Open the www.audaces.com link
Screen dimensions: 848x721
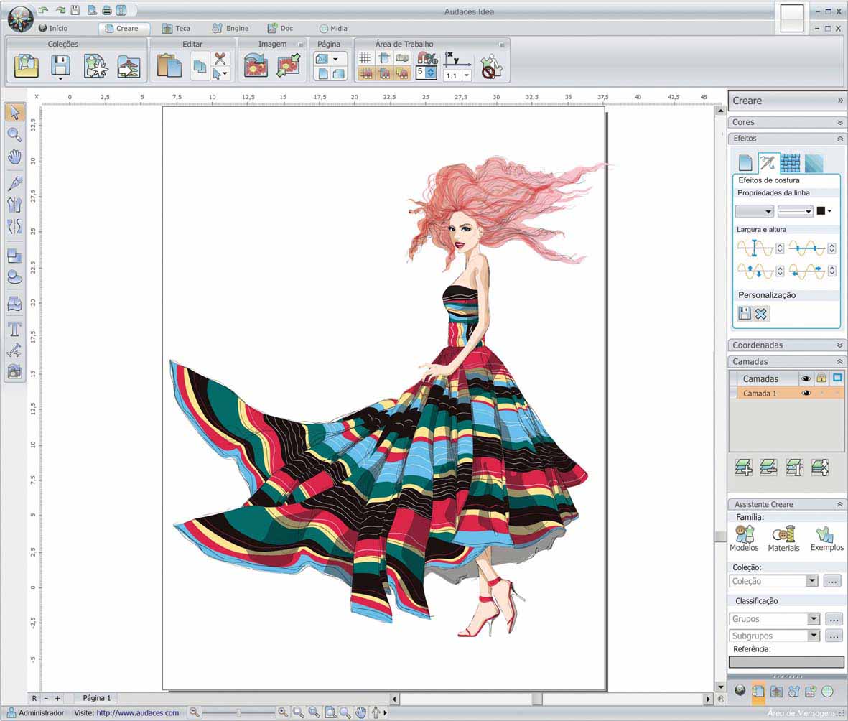tap(137, 713)
